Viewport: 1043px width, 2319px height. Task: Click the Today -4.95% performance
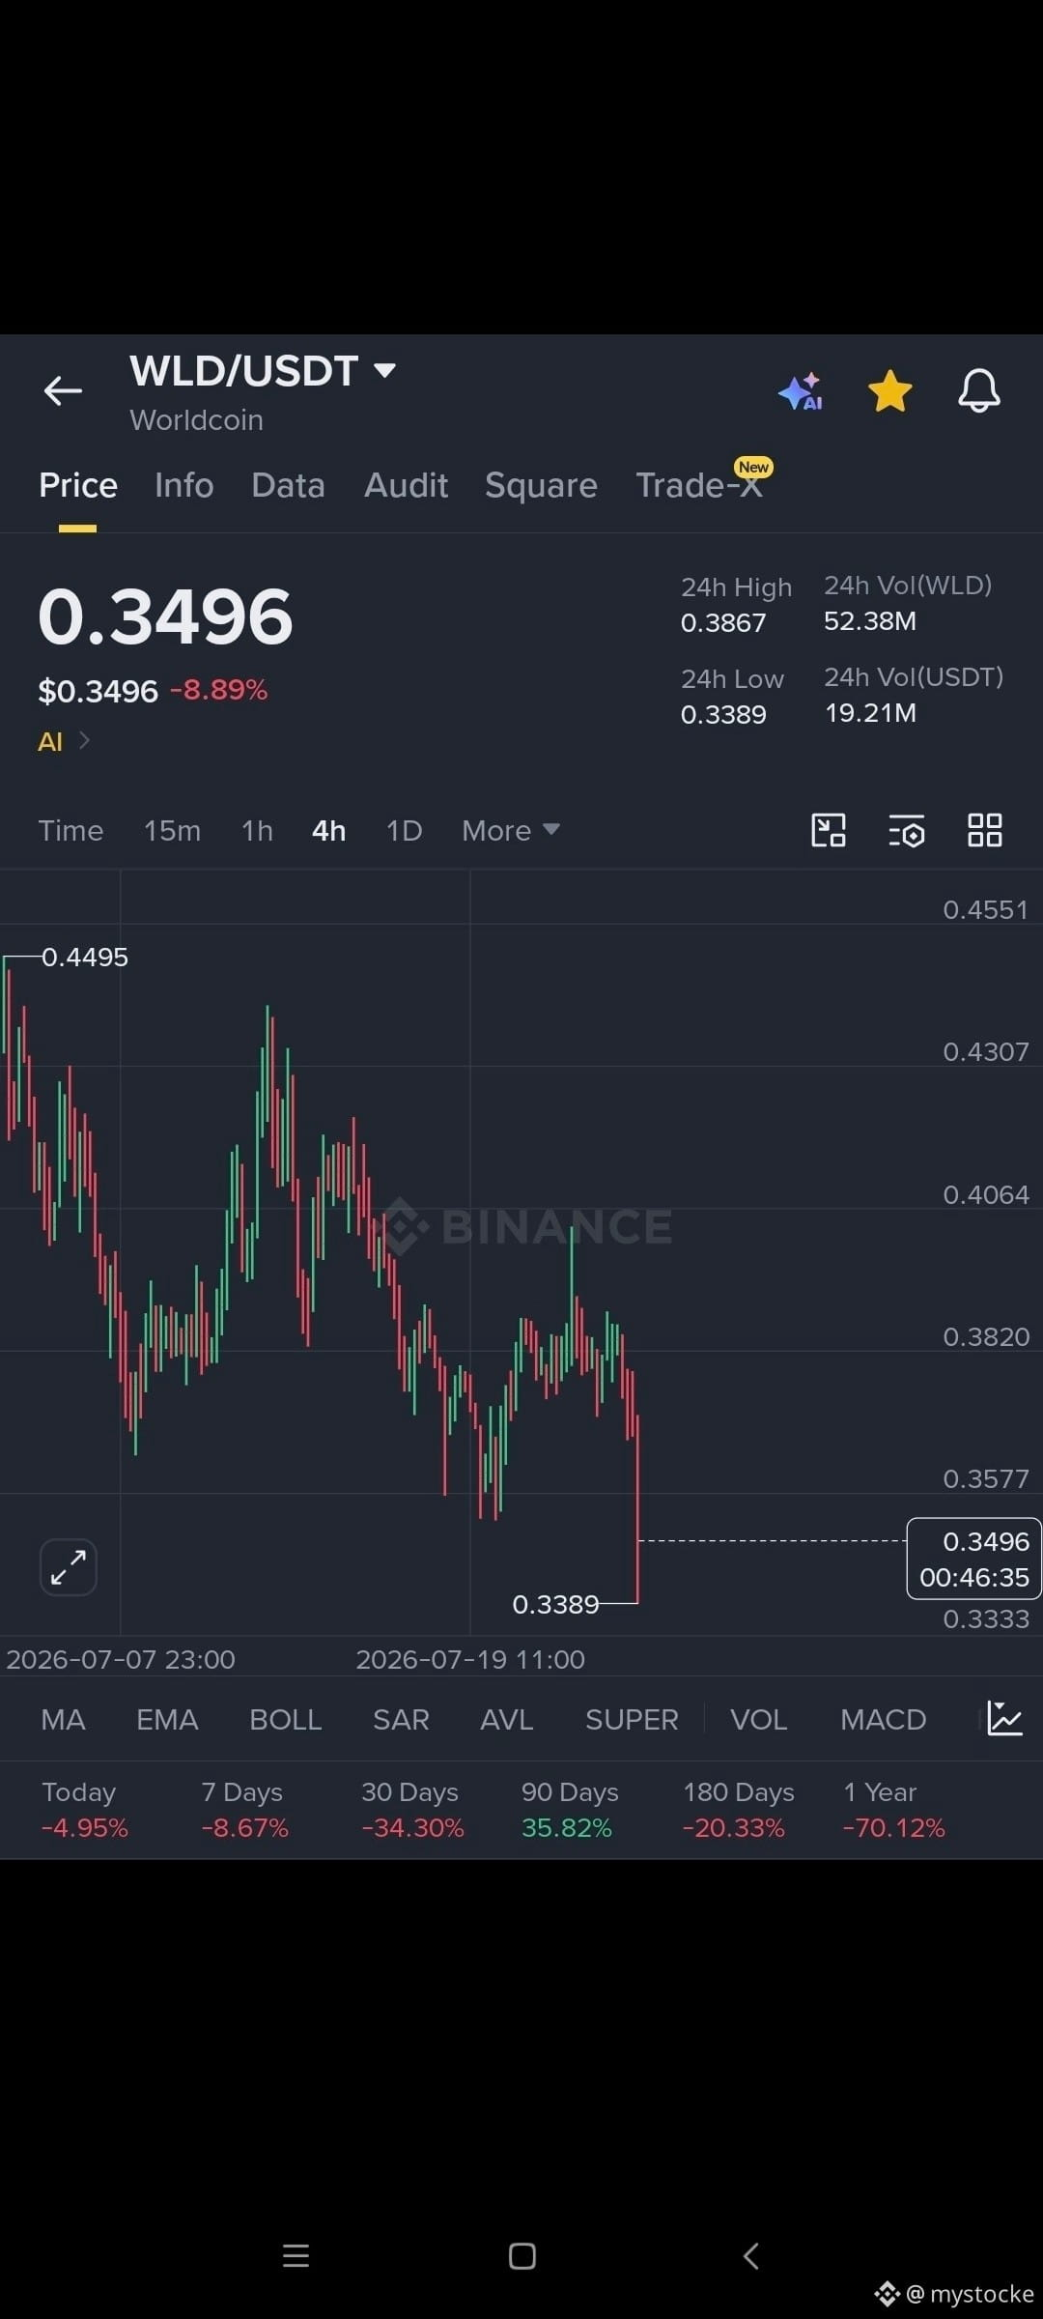tap(84, 1810)
